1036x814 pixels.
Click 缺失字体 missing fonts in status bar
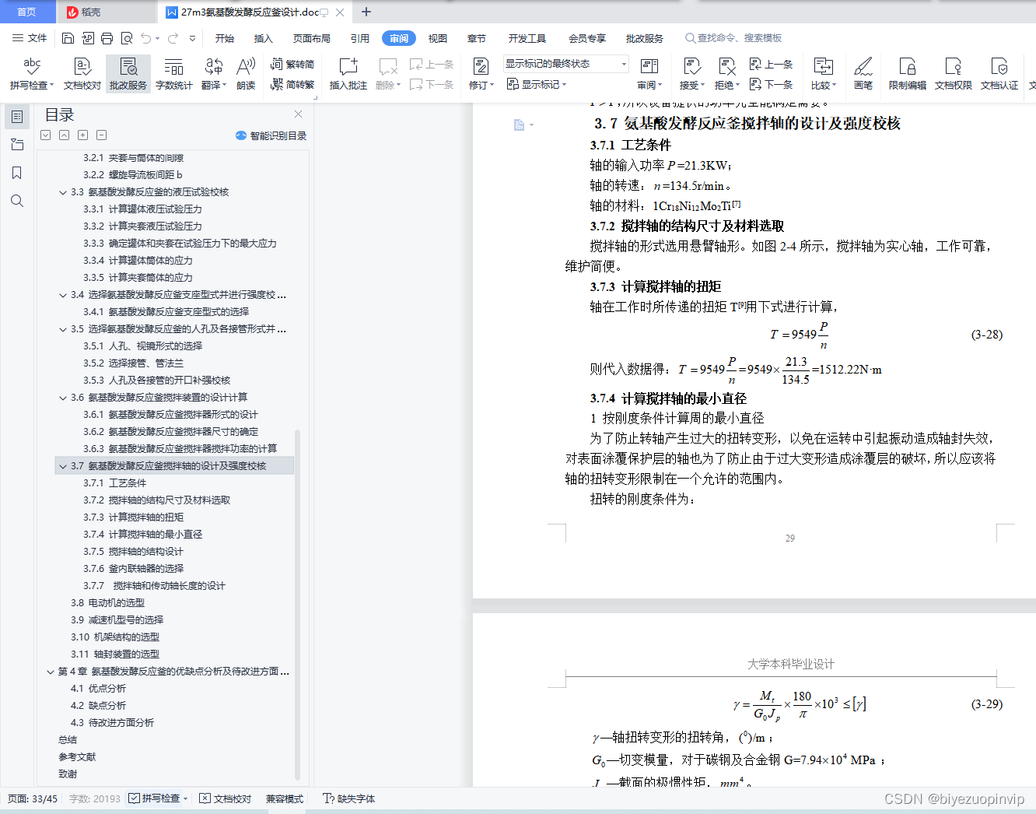point(349,798)
